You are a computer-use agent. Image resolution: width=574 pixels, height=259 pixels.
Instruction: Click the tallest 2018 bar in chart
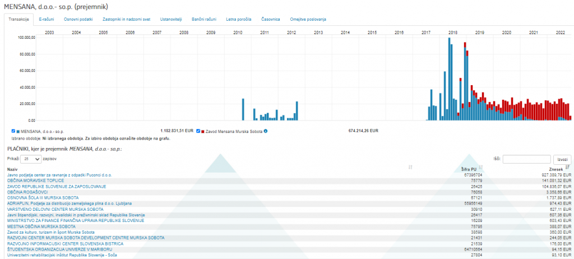(450, 78)
